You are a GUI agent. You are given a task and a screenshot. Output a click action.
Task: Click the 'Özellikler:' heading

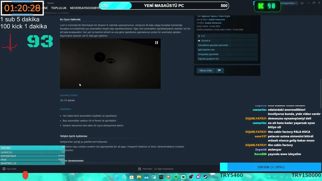pyautogui.click(x=66, y=109)
